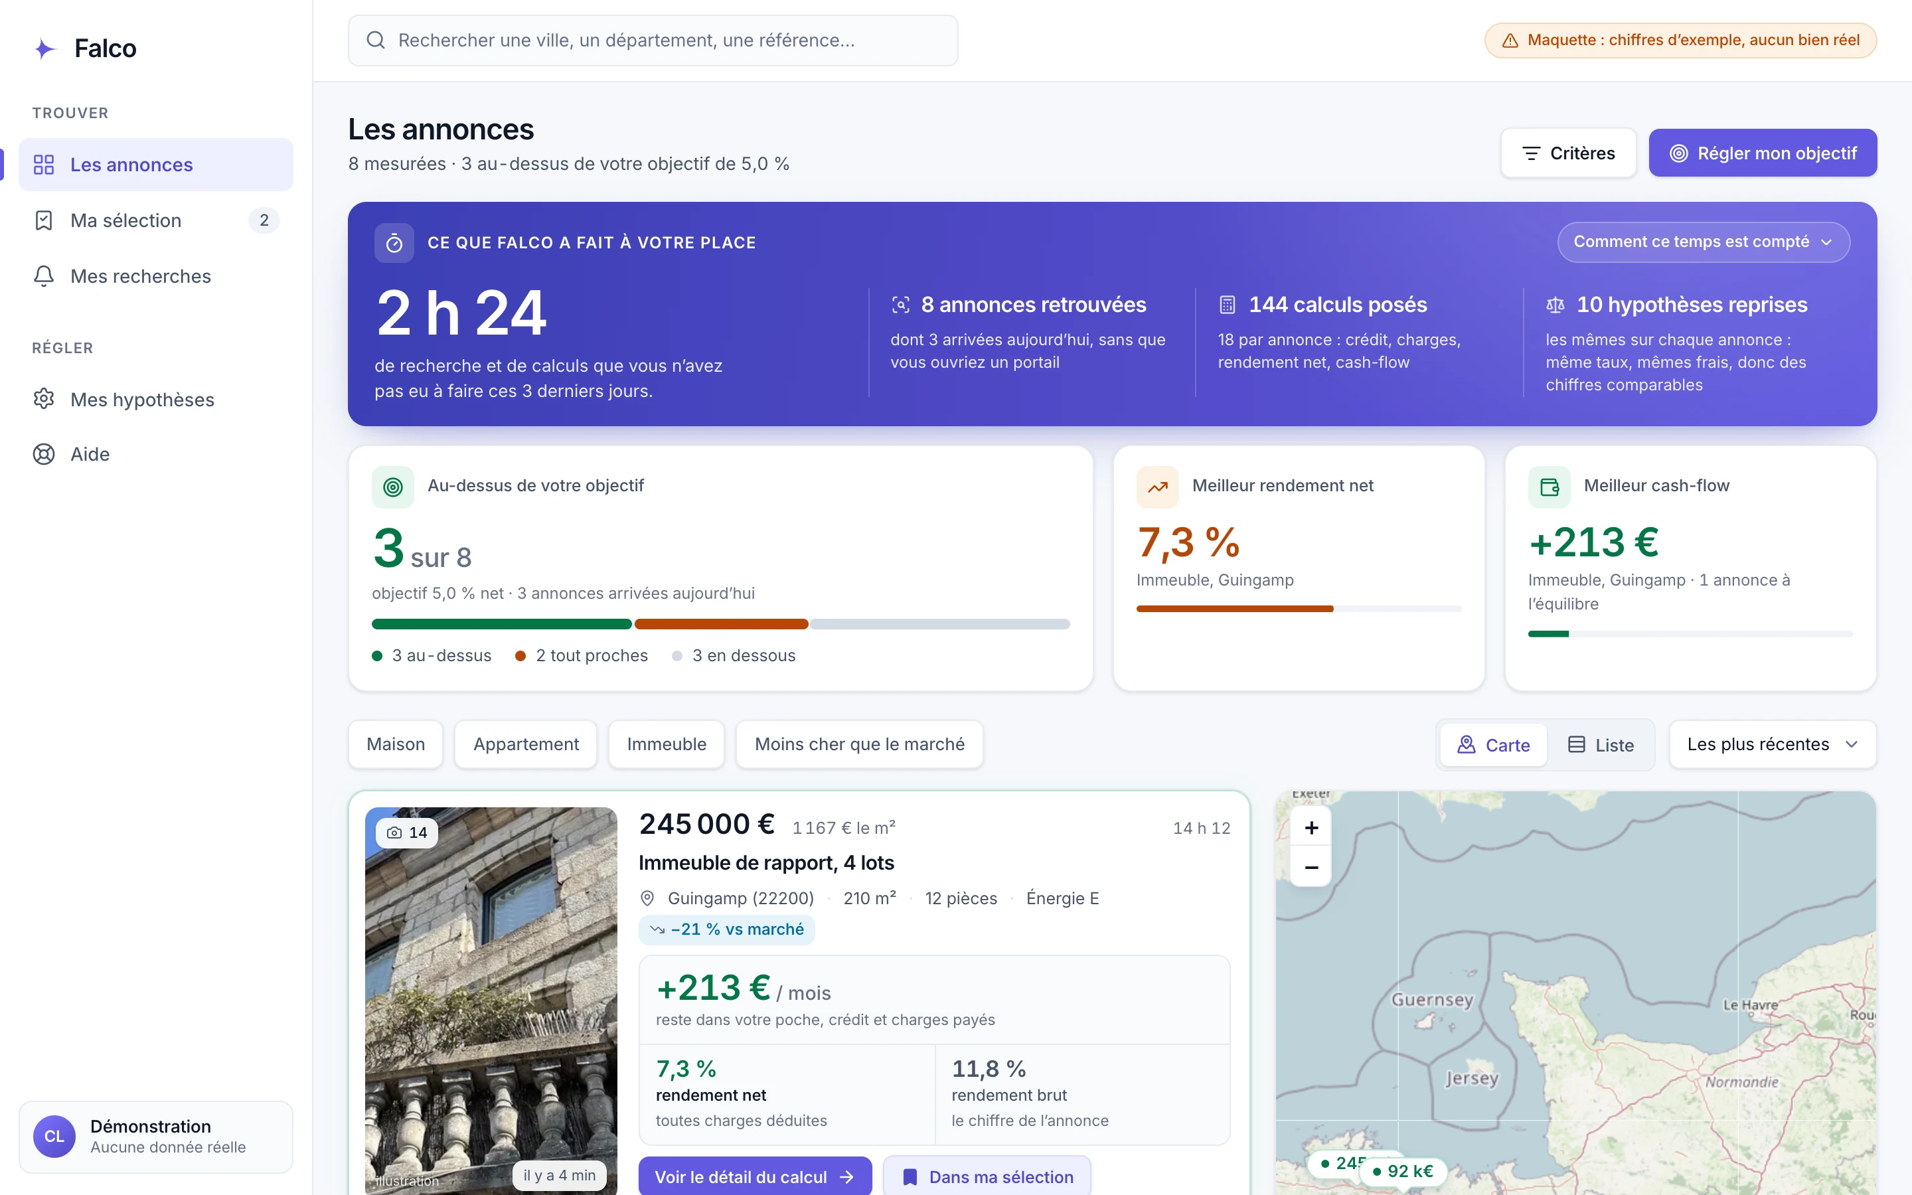Open Les annonces in the sidebar

[x=155, y=165]
